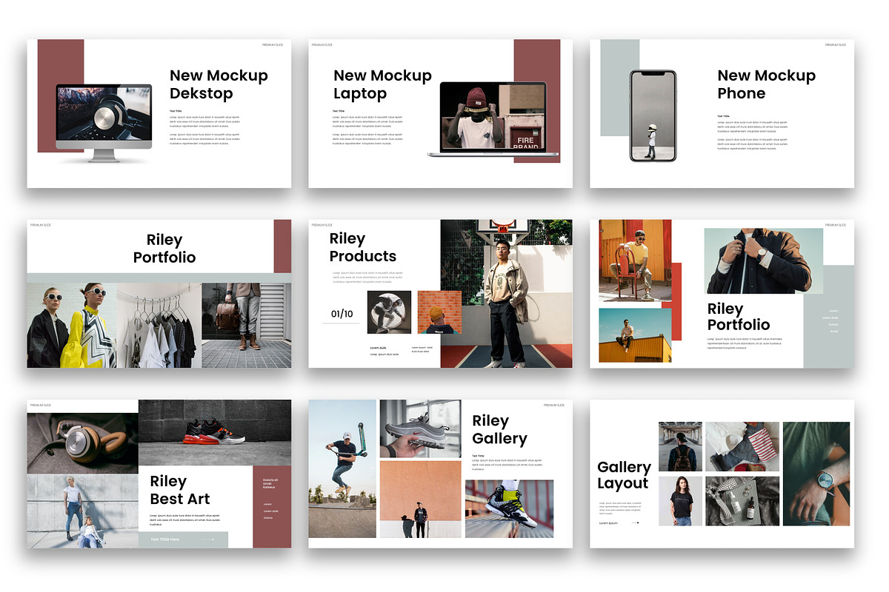Click the jacket and wristwatch photo
The height and width of the screenshot is (592, 889).
click(763, 260)
